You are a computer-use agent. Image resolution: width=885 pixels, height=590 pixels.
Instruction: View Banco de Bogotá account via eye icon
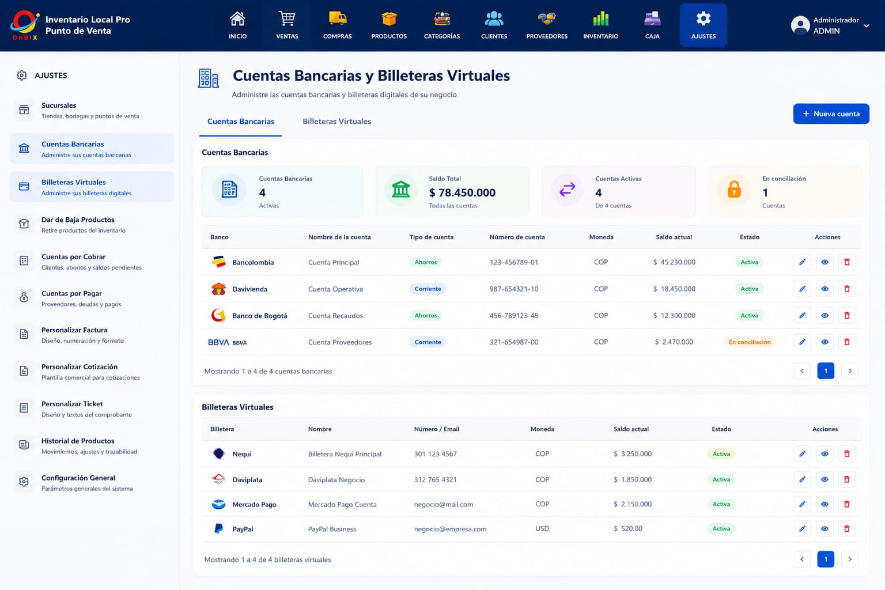click(x=825, y=315)
